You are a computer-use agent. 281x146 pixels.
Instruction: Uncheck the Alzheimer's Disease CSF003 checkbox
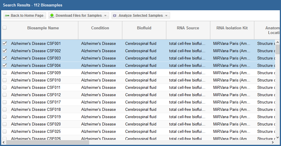coord(4,58)
